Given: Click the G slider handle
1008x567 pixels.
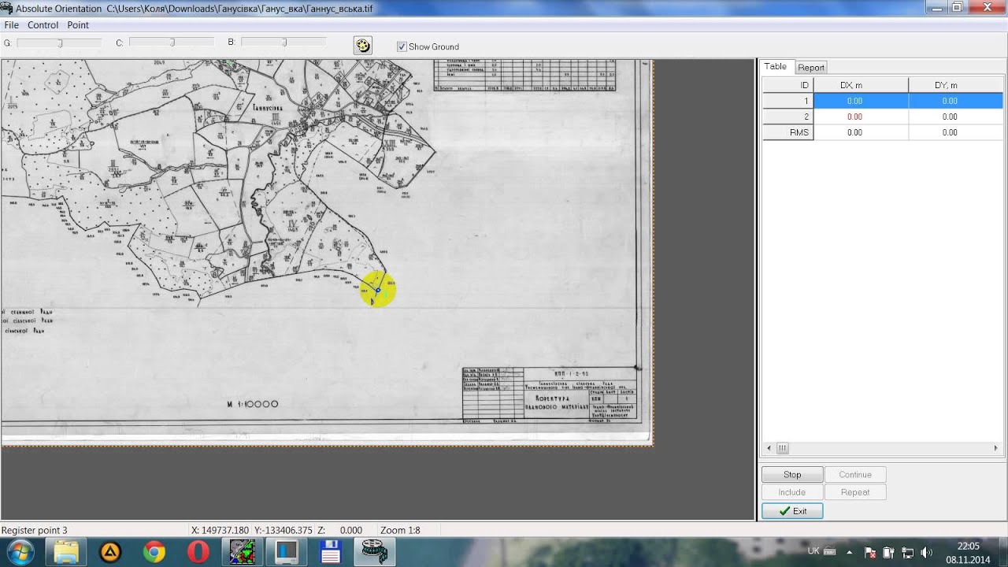Looking at the screenshot, I should 60,43.
